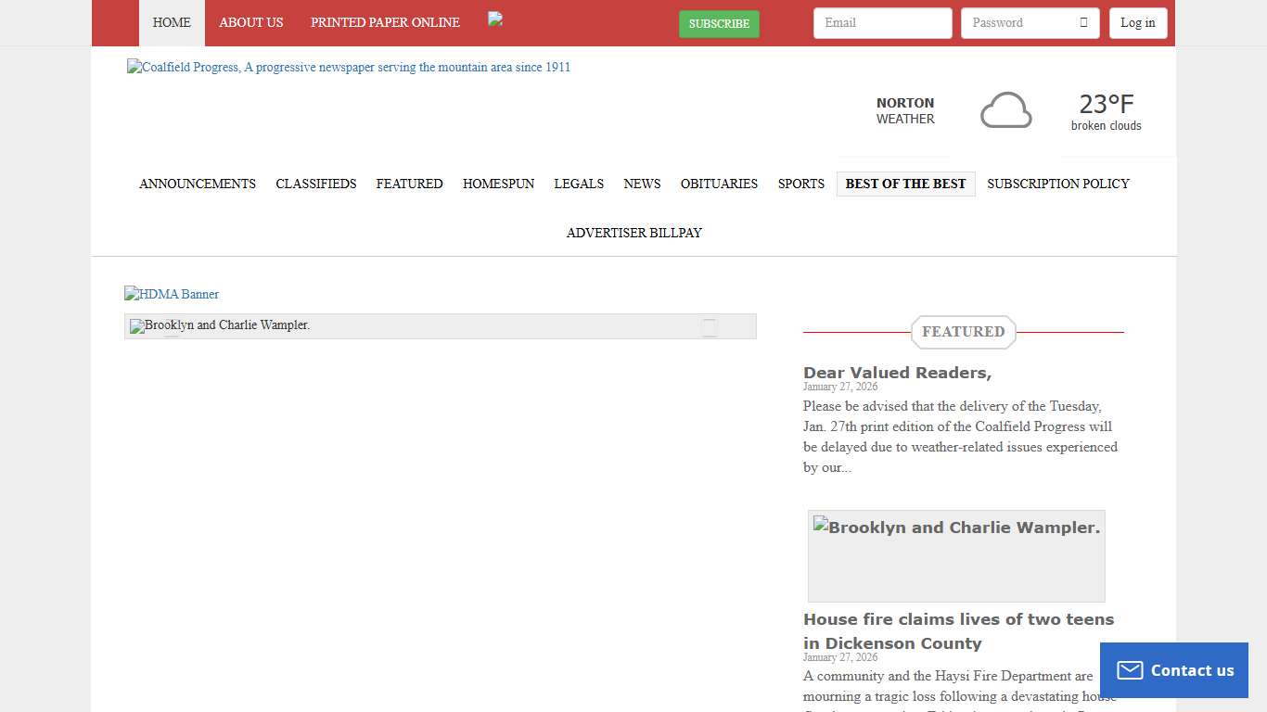The image size is (1267, 712).
Task: Click the Brooklyn and Charlie Wampler sidebar thumbnail
Action: tap(956, 555)
